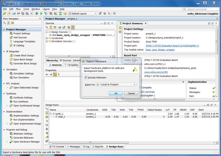221x156 pixels.
Task: Open the Layout menu
Action: click(x=46, y=9)
